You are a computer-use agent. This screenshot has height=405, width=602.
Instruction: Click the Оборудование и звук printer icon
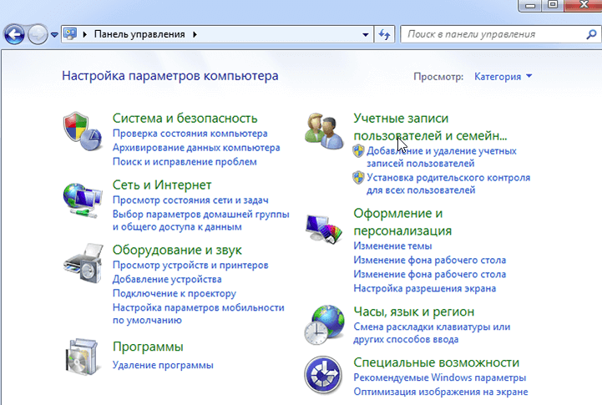[x=83, y=263]
